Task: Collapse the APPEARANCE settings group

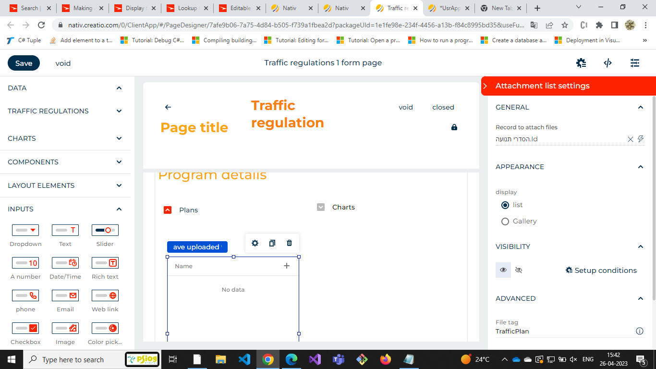Action: tap(640, 167)
